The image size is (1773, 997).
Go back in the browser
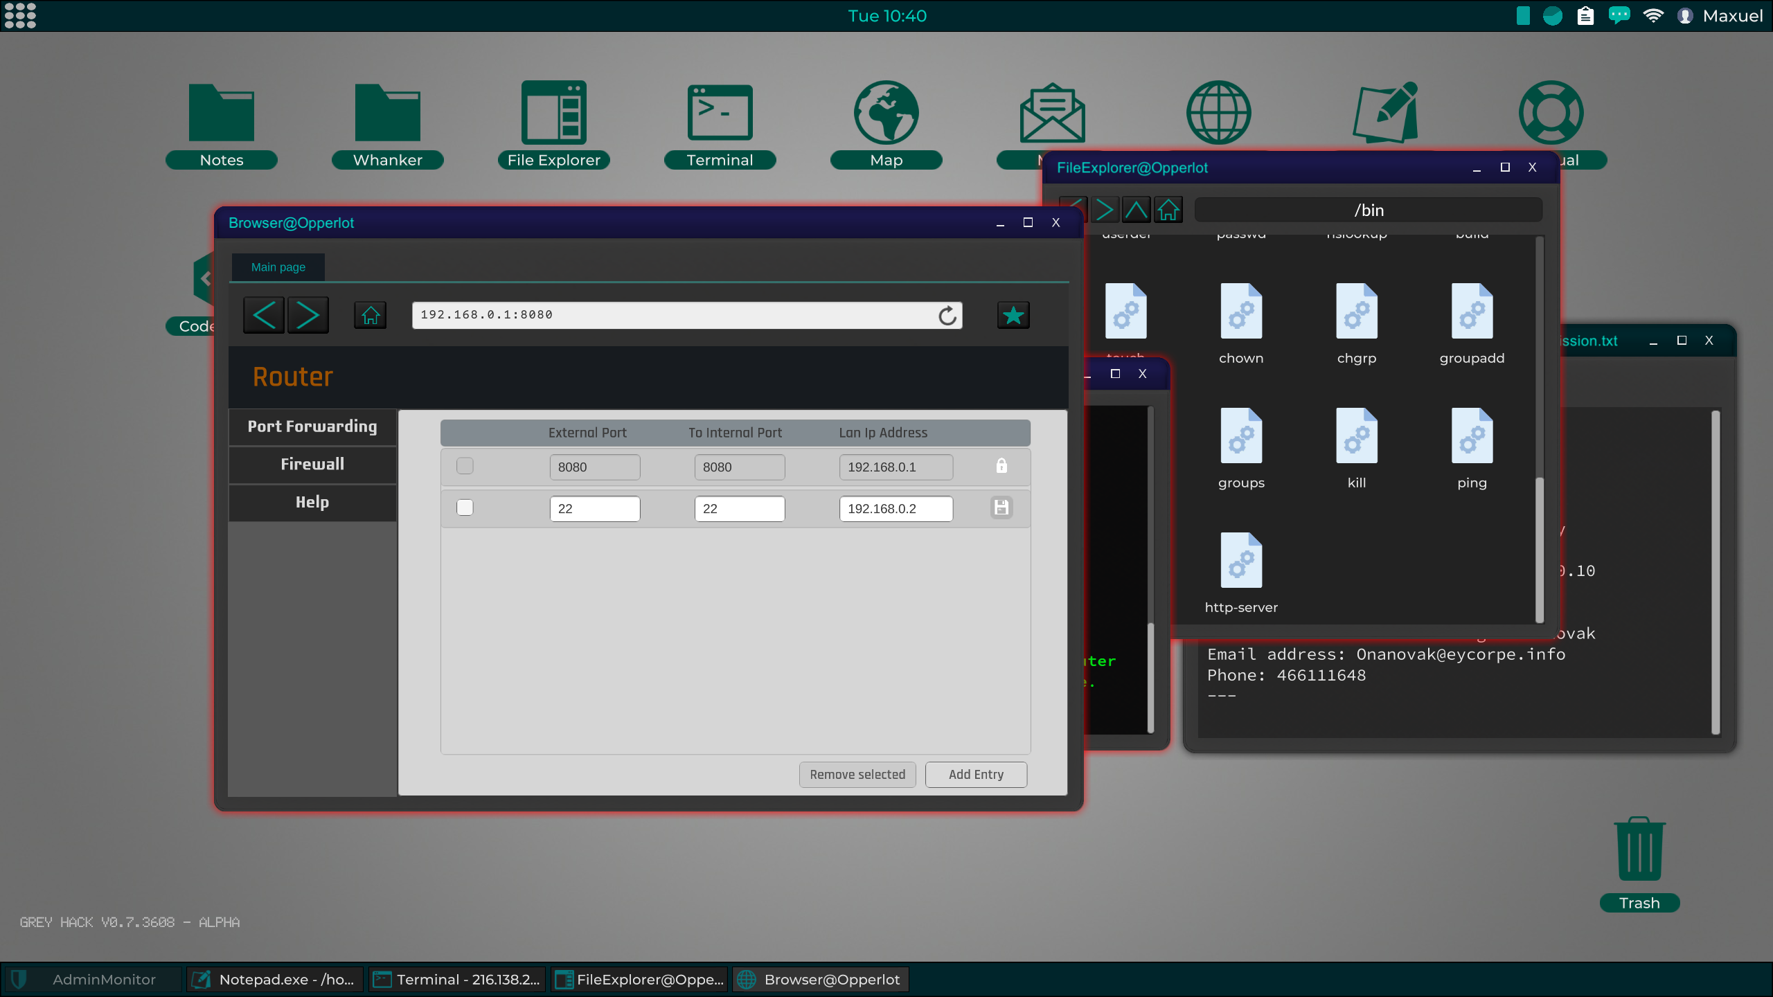pos(264,316)
